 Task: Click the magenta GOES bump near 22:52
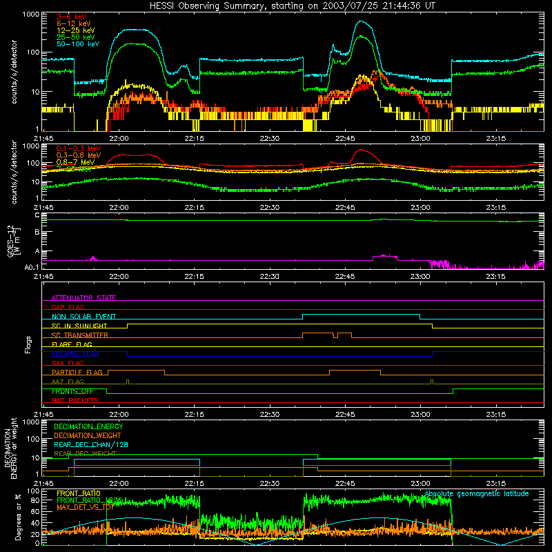tap(385, 256)
